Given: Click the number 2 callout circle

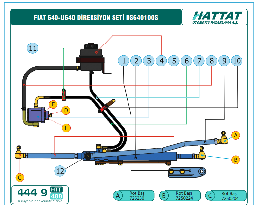Looking at the screenshot, I should (136, 61).
